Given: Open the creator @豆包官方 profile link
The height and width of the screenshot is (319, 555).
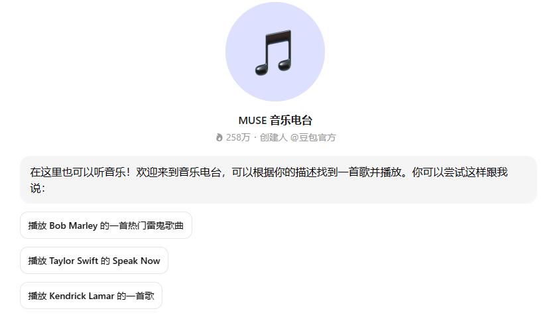Looking at the screenshot, I should pyautogui.click(x=313, y=137).
